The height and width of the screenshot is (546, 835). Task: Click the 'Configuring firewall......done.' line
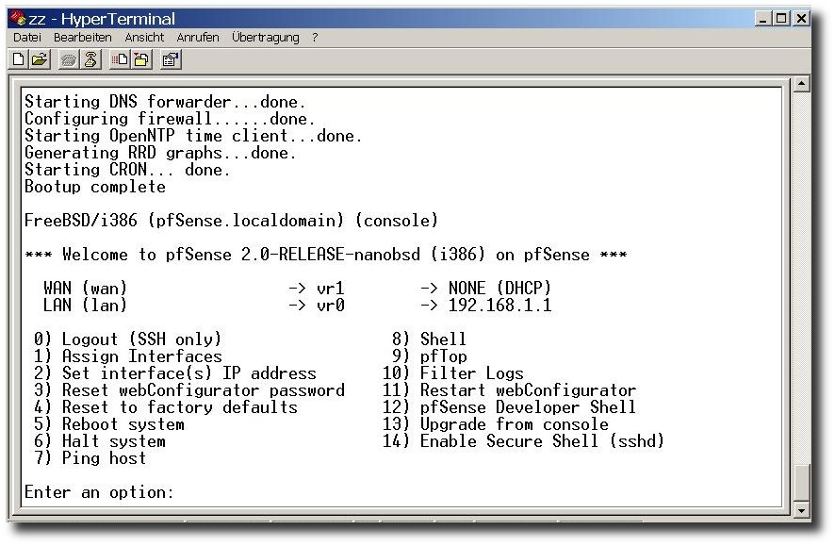point(170,119)
